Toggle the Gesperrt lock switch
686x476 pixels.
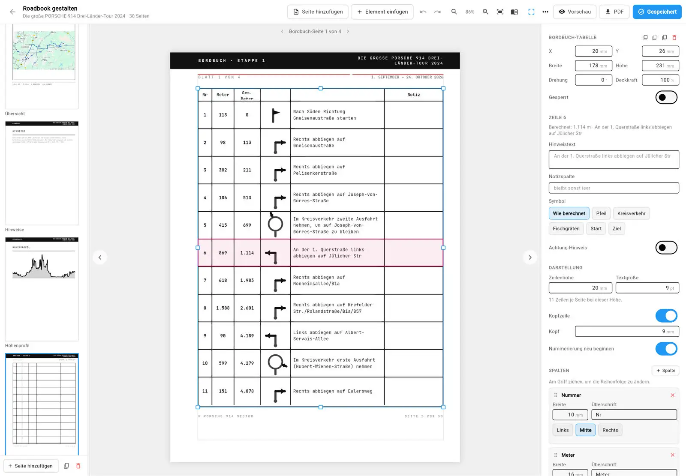(666, 97)
